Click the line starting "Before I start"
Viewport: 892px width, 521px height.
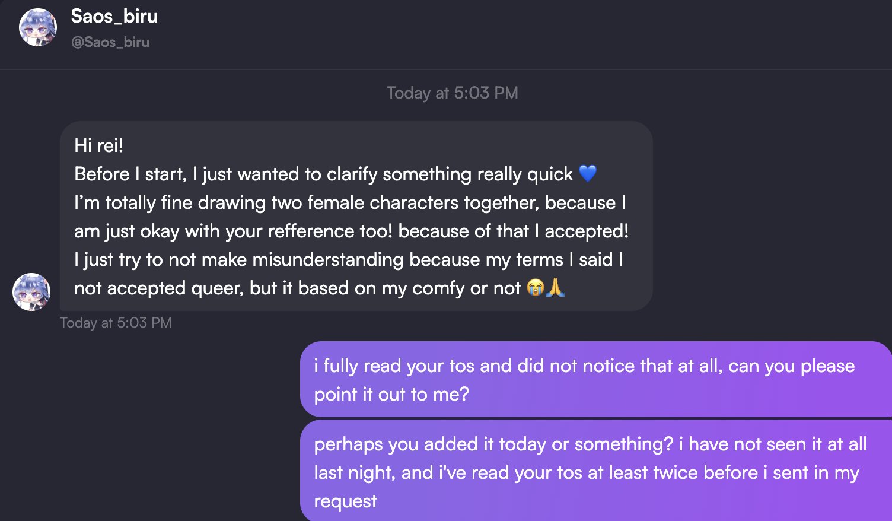coord(323,174)
